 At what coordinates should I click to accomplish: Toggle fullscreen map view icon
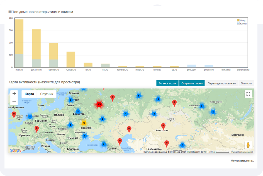click(248, 94)
